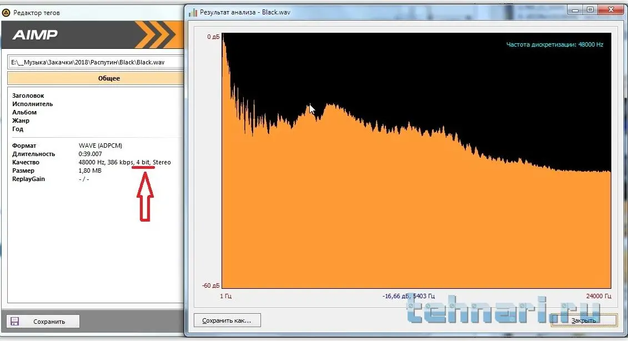Image resolution: width=628 pixels, height=341 pixels.
Task: Click the Размер label
Action: pyautogui.click(x=23, y=170)
